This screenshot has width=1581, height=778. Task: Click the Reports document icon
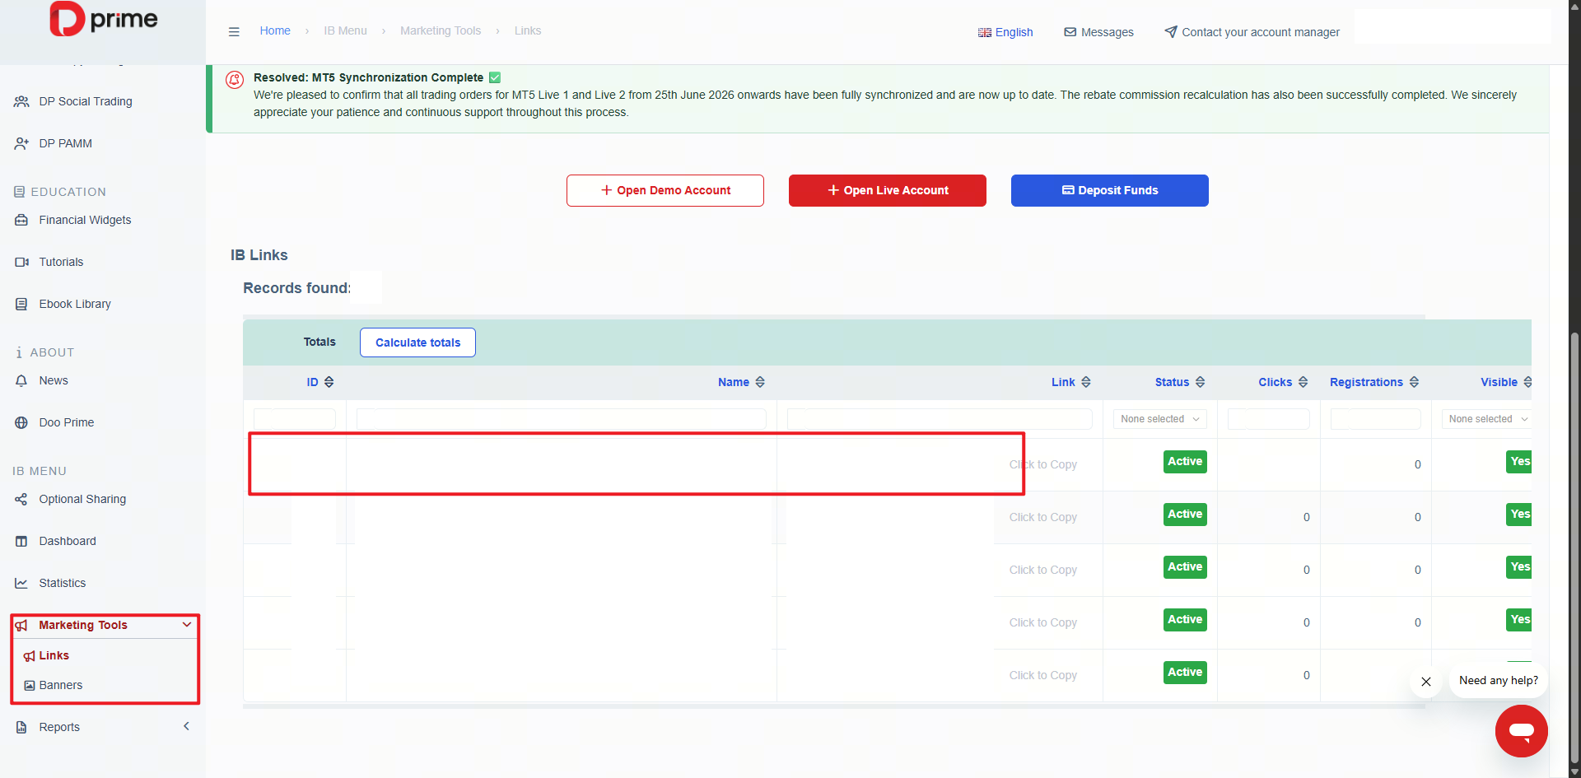pyautogui.click(x=21, y=727)
